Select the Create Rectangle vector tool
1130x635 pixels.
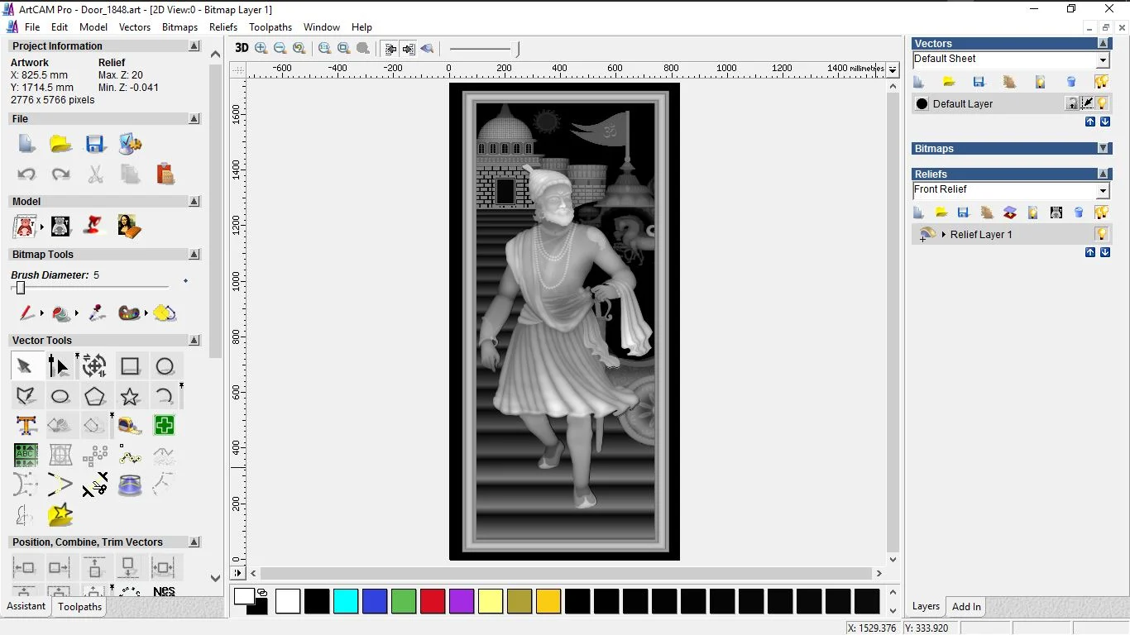(x=130, y=366)
